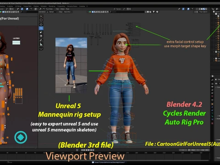Select the Select Box tool in viewport toolbar

tap(41, 16)
